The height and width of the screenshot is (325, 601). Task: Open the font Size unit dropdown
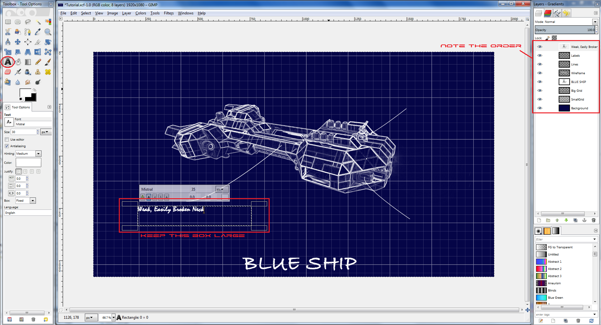(46, 132)
